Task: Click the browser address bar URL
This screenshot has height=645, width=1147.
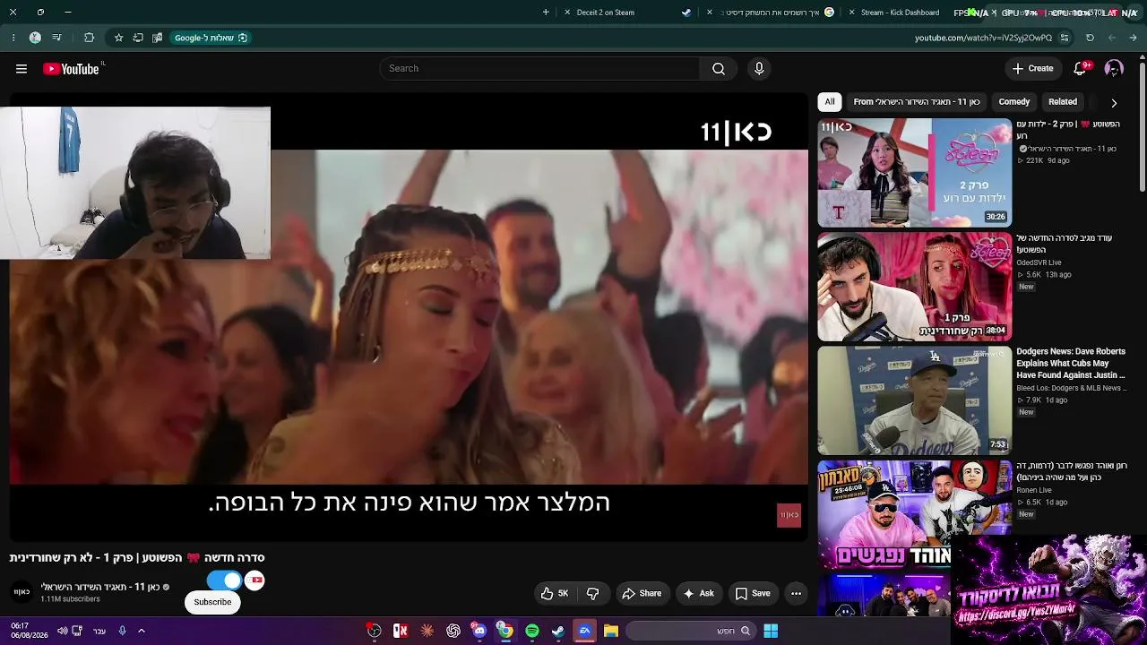Action: (x=983, y=38)
